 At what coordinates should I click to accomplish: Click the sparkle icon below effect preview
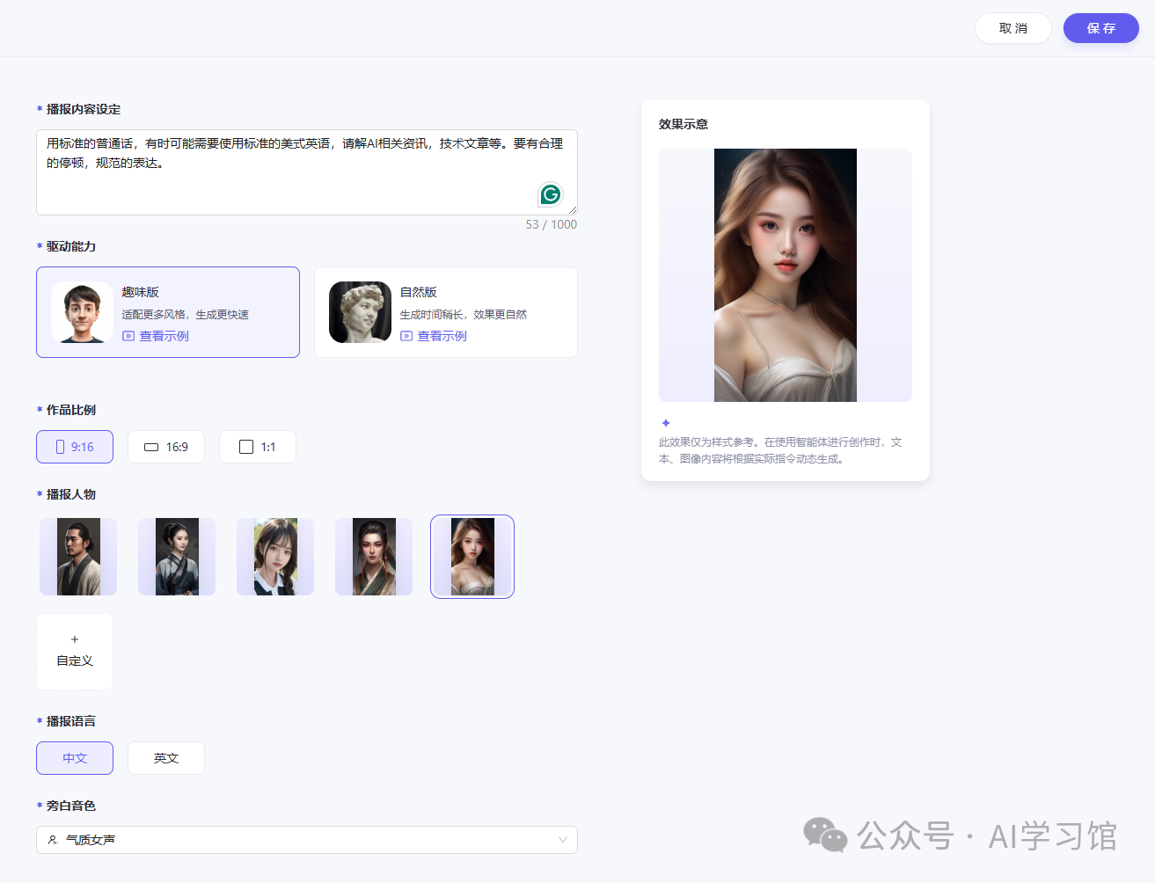tap(664, 424)
